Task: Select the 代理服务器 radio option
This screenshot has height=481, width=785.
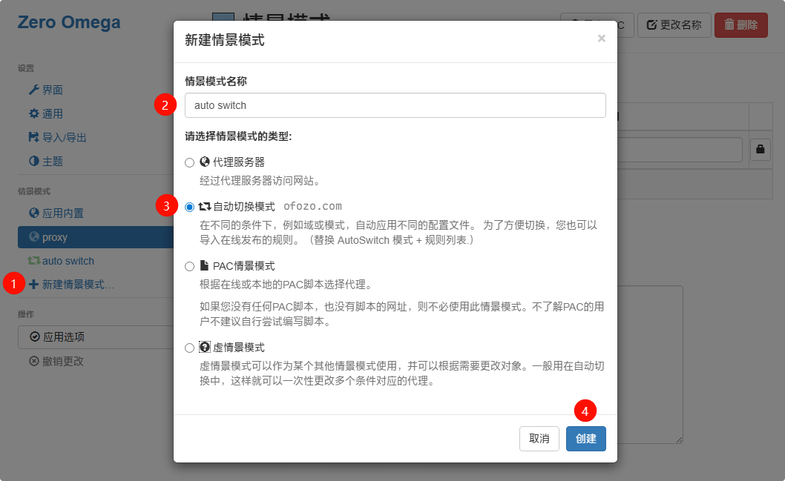Action: (190, 162)
